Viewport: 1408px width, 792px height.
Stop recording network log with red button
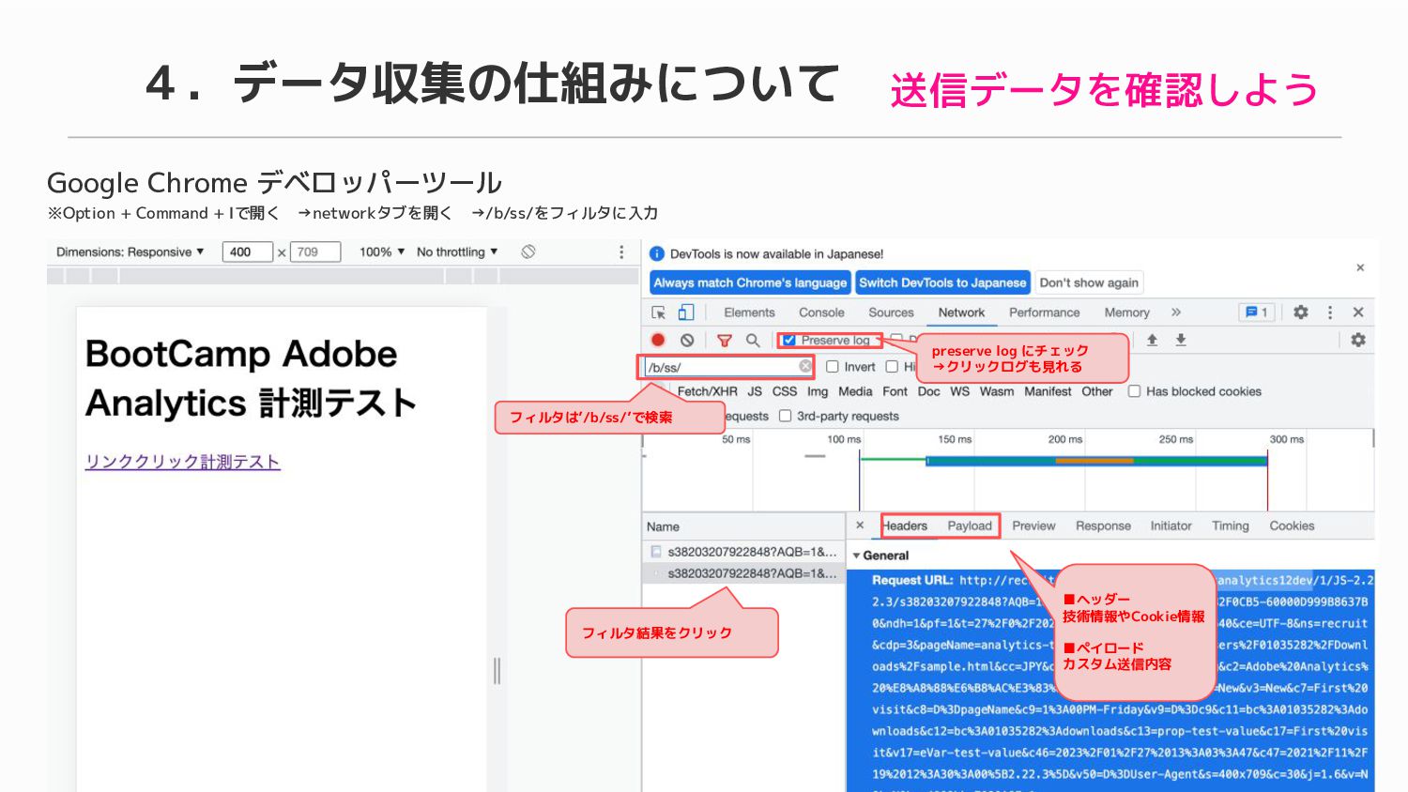tap(658, 340)
